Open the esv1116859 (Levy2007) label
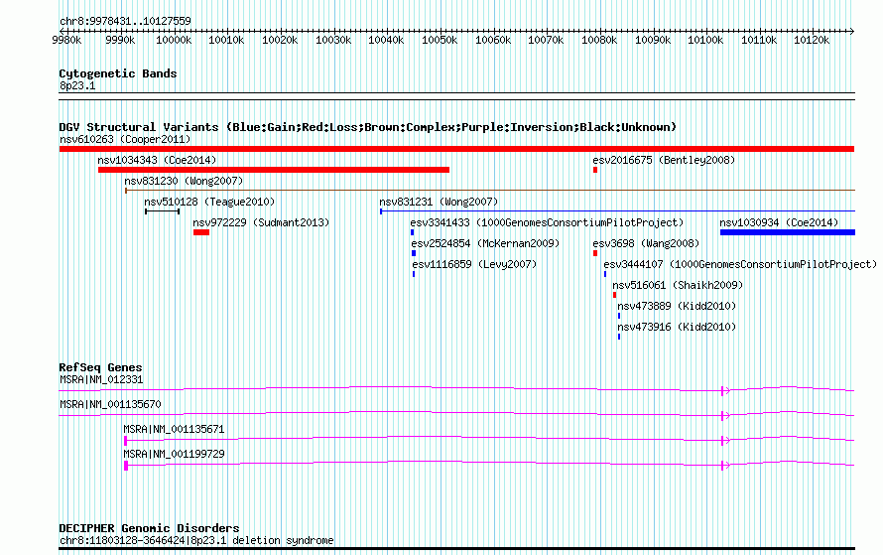883x555 pixels. point(474,264)
